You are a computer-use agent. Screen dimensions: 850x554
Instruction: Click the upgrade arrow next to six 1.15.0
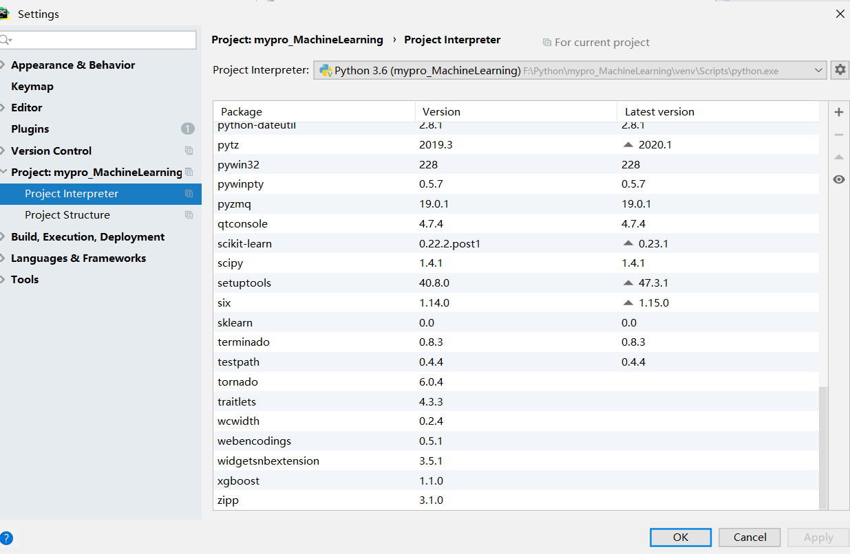627,303
